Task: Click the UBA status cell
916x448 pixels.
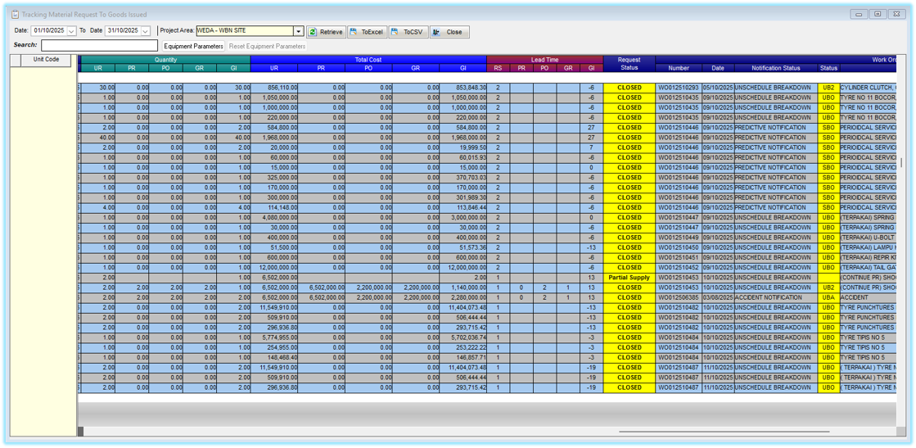Action: coord(828,297)
